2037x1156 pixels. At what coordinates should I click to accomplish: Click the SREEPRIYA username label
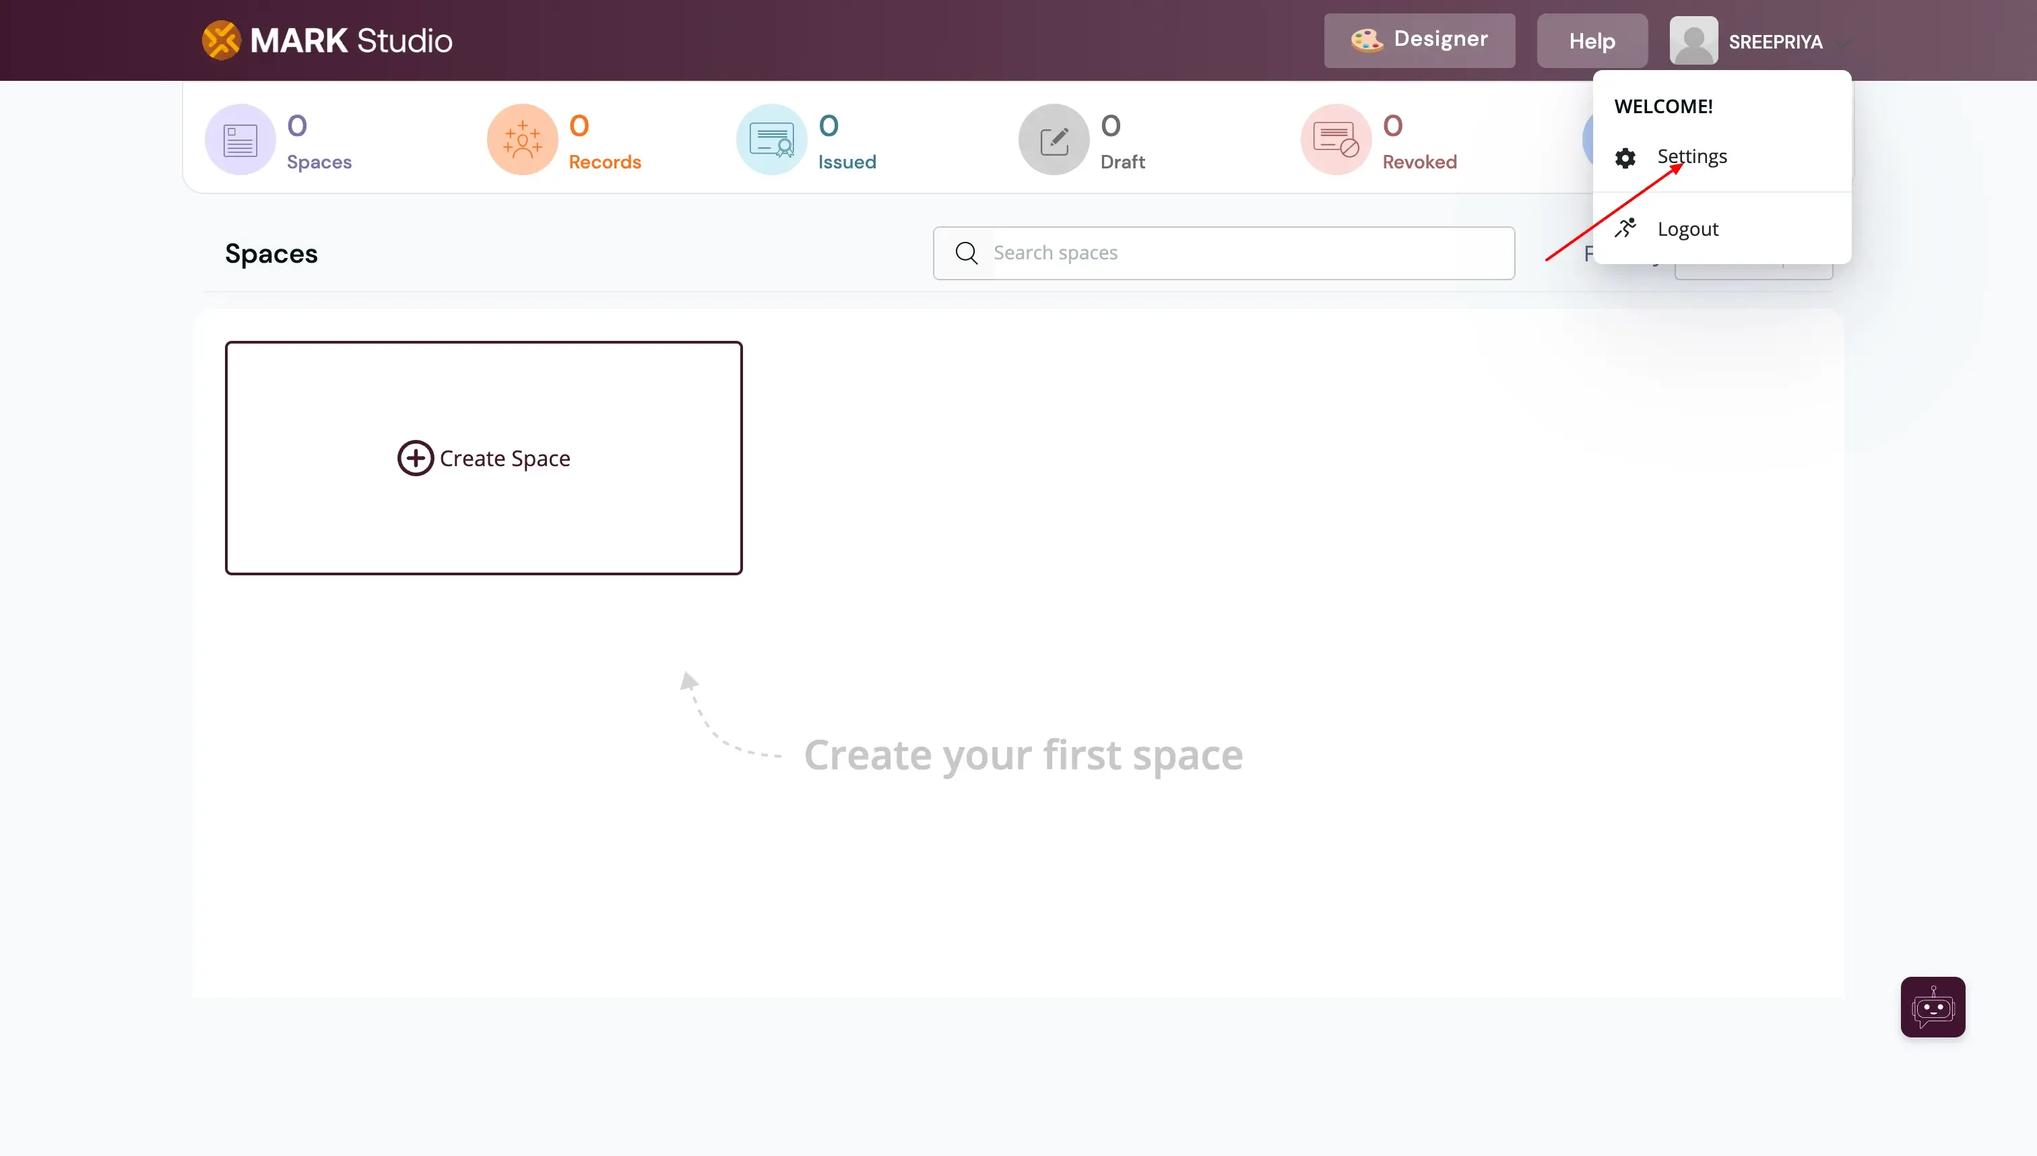pyautogui.click(x=1775, y=42)
